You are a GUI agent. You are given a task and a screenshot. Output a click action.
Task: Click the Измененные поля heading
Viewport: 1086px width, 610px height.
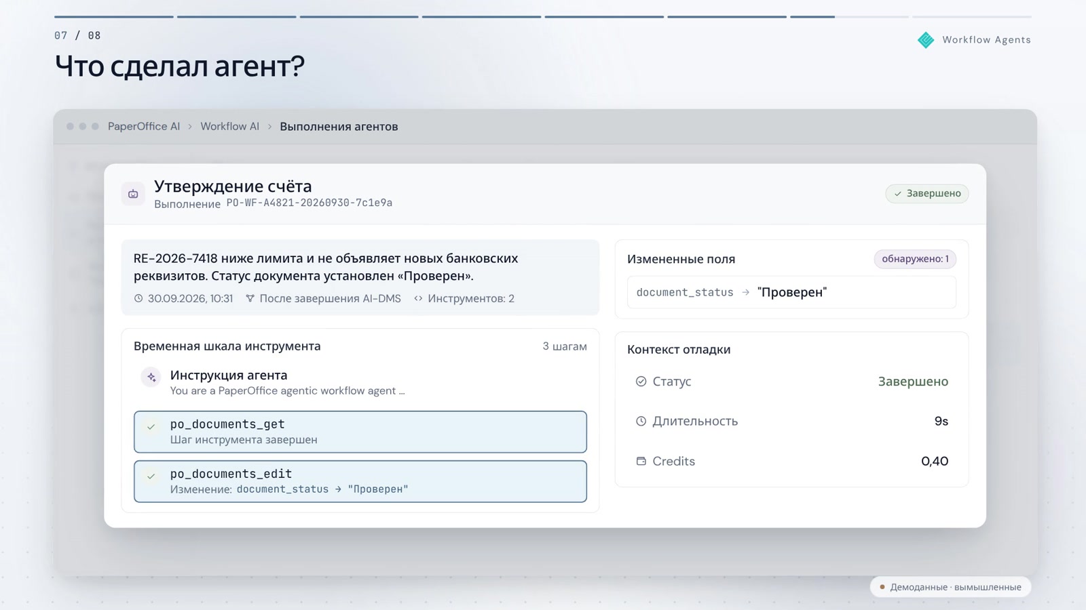pyautogui.click(x=681, y=259)
